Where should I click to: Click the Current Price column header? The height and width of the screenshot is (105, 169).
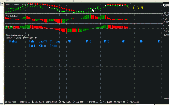(x=55, y=44)
